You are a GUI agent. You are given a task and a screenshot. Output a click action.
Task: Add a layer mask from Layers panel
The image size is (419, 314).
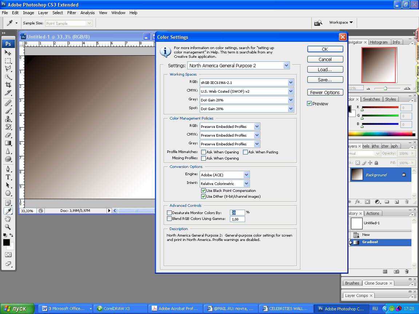pyautogui.click(x=367, y=202)
